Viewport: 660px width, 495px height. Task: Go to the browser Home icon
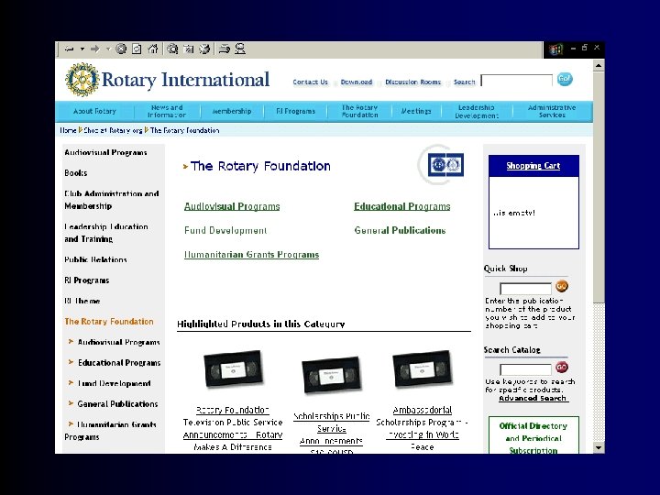[x=153, y=49]
